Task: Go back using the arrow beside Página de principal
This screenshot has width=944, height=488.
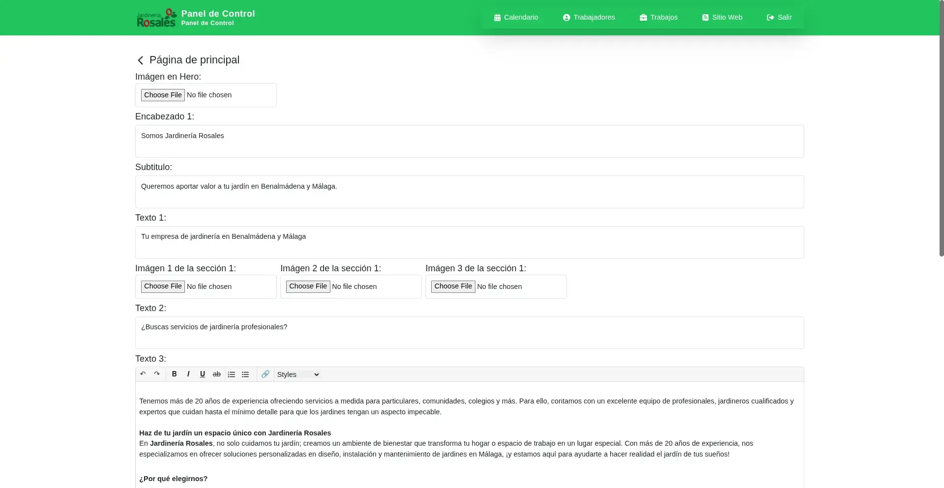Action: 140,60
